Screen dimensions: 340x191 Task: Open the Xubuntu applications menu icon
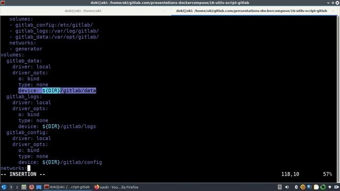4,187
